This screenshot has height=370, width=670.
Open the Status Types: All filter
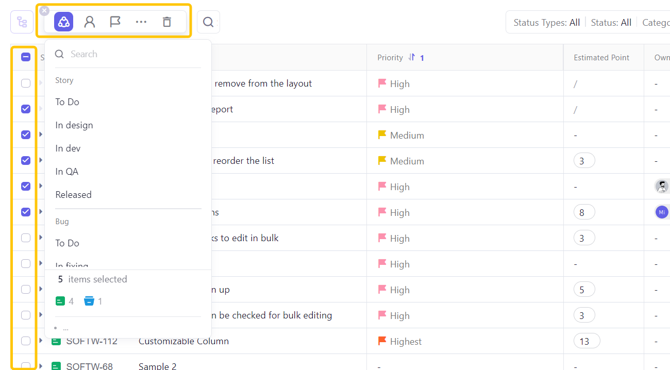[x=546, y=23]
